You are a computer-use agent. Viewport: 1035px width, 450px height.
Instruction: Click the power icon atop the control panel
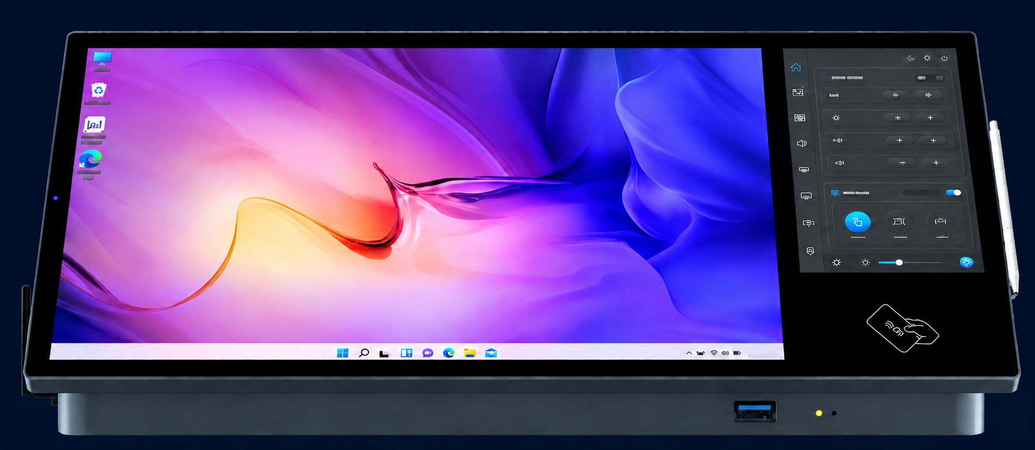(944, 58)
